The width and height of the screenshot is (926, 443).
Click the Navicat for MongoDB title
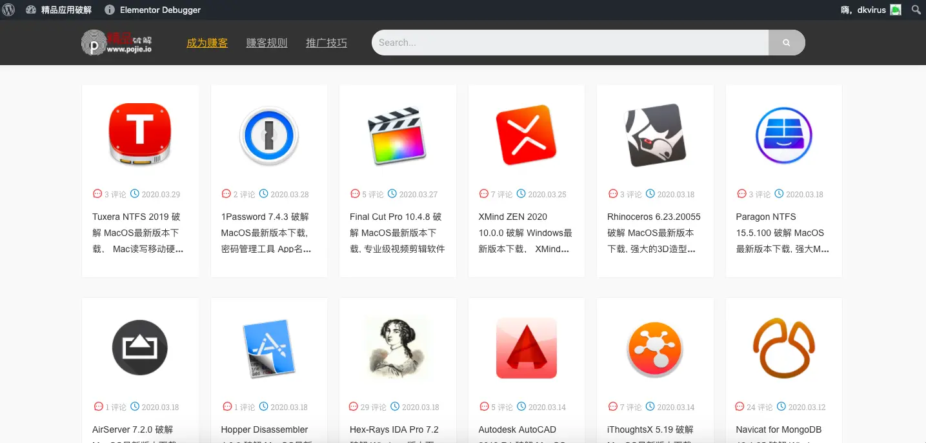[779, 429]
